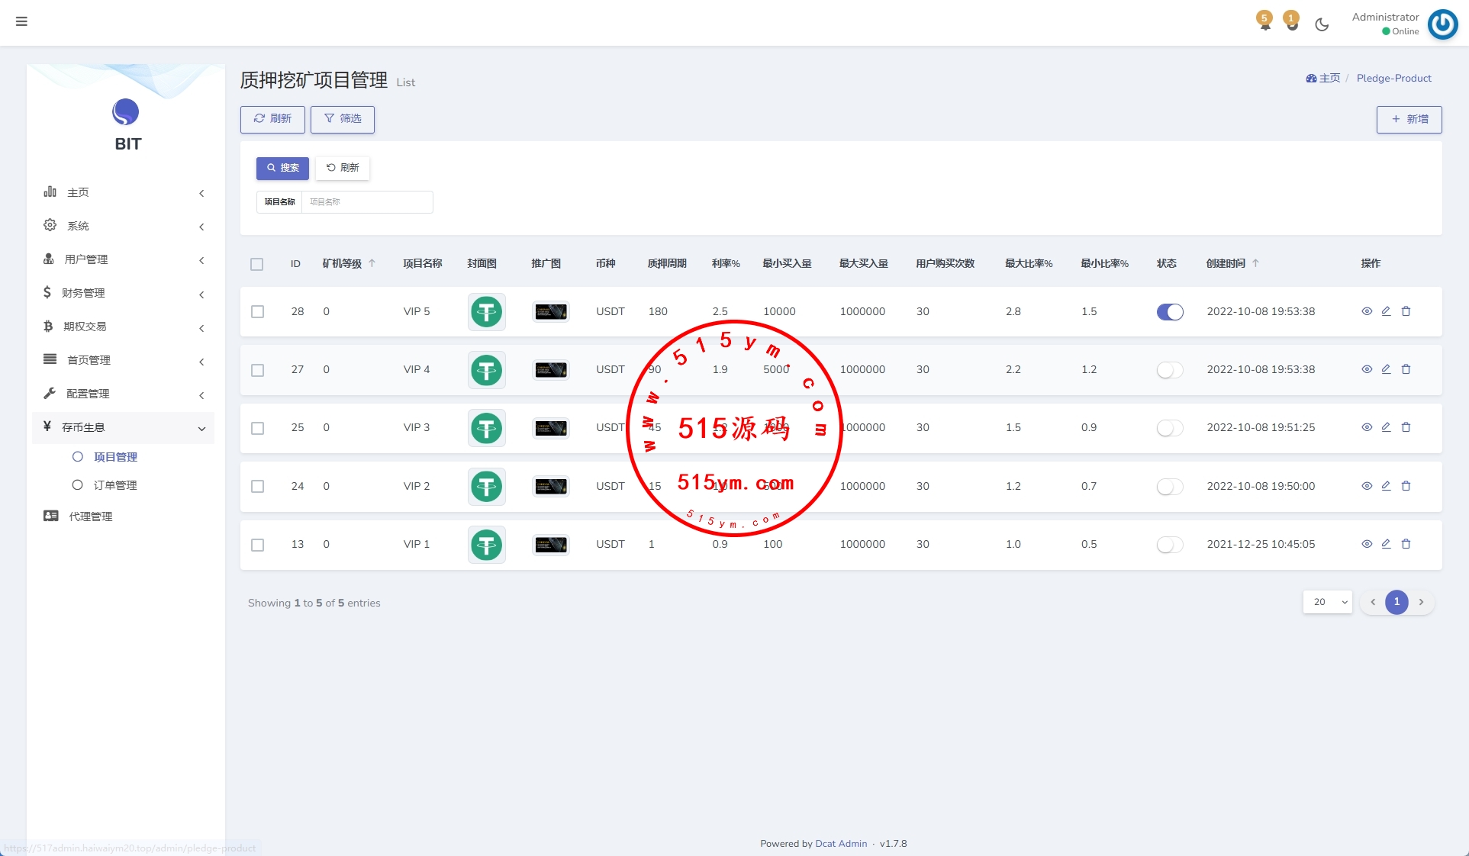
Task: Click the blue 搜索 button
Action: point(282,168)
